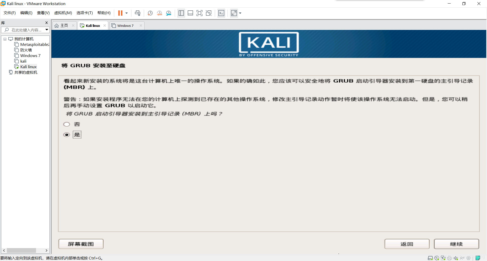Select the 否 radio option
The width and height of the screenshot is (487, 261).
click(x=67, y=124)
